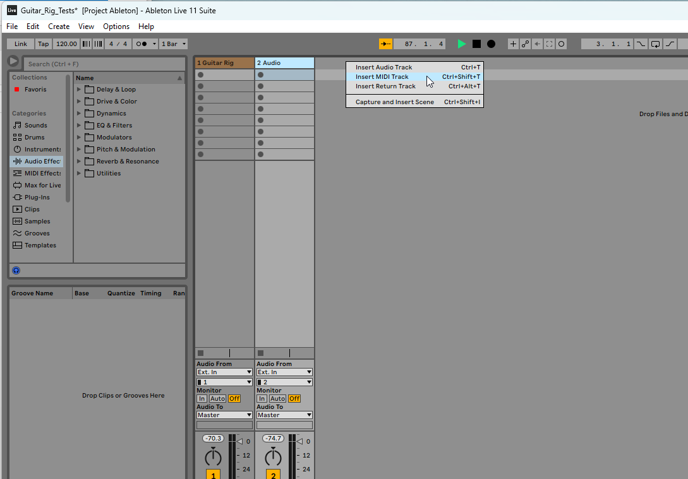Toggle the Arrangement Loop switch
Viewport: 688px width, 479px height.
click(656, 44)
